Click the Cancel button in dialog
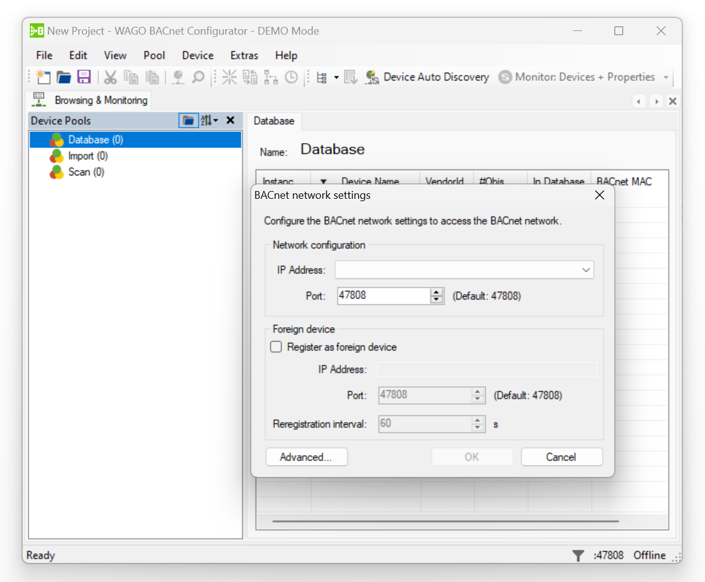 point(561,457)
